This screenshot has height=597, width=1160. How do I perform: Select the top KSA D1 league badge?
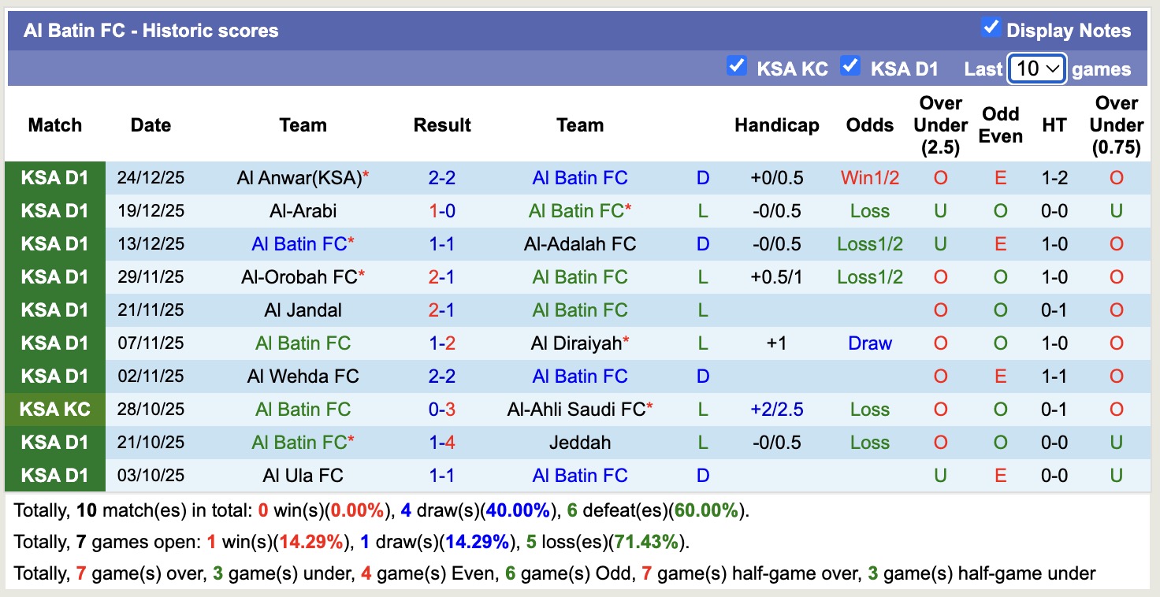54,177
